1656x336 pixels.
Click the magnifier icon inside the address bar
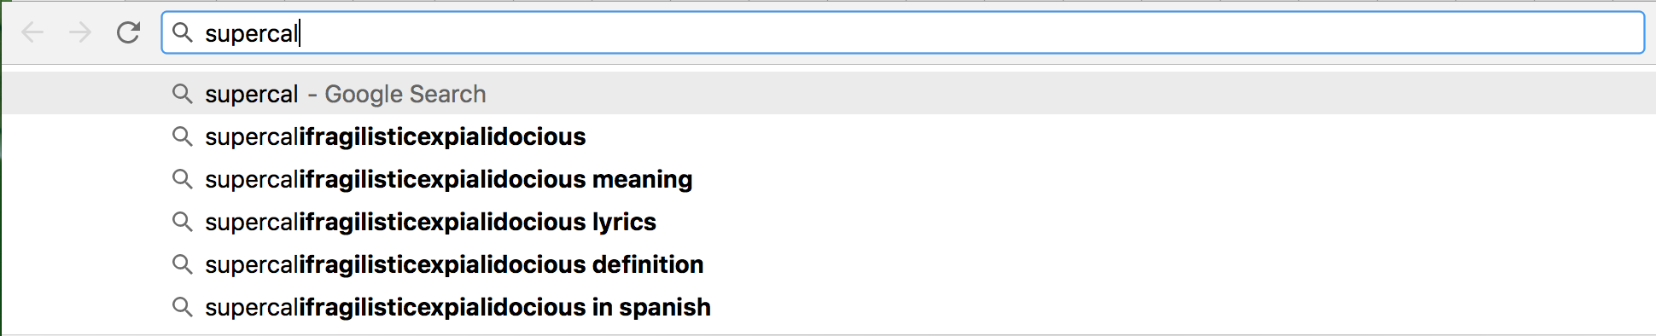coord(182,32)
